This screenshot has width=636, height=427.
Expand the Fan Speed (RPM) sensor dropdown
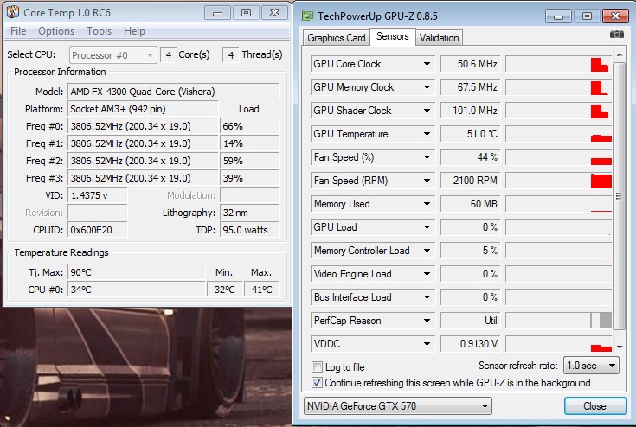coord(427,181)
